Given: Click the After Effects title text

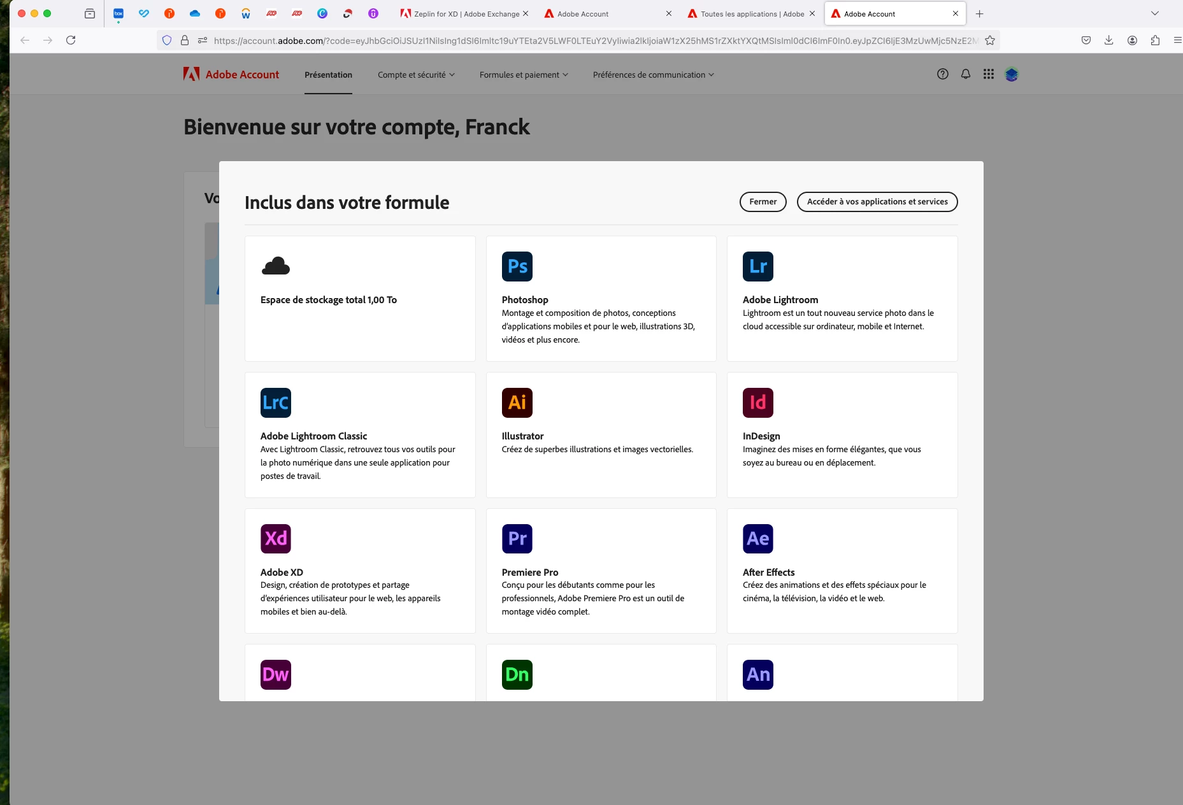Looking at the screenshot, I should [x=769, y=573].
